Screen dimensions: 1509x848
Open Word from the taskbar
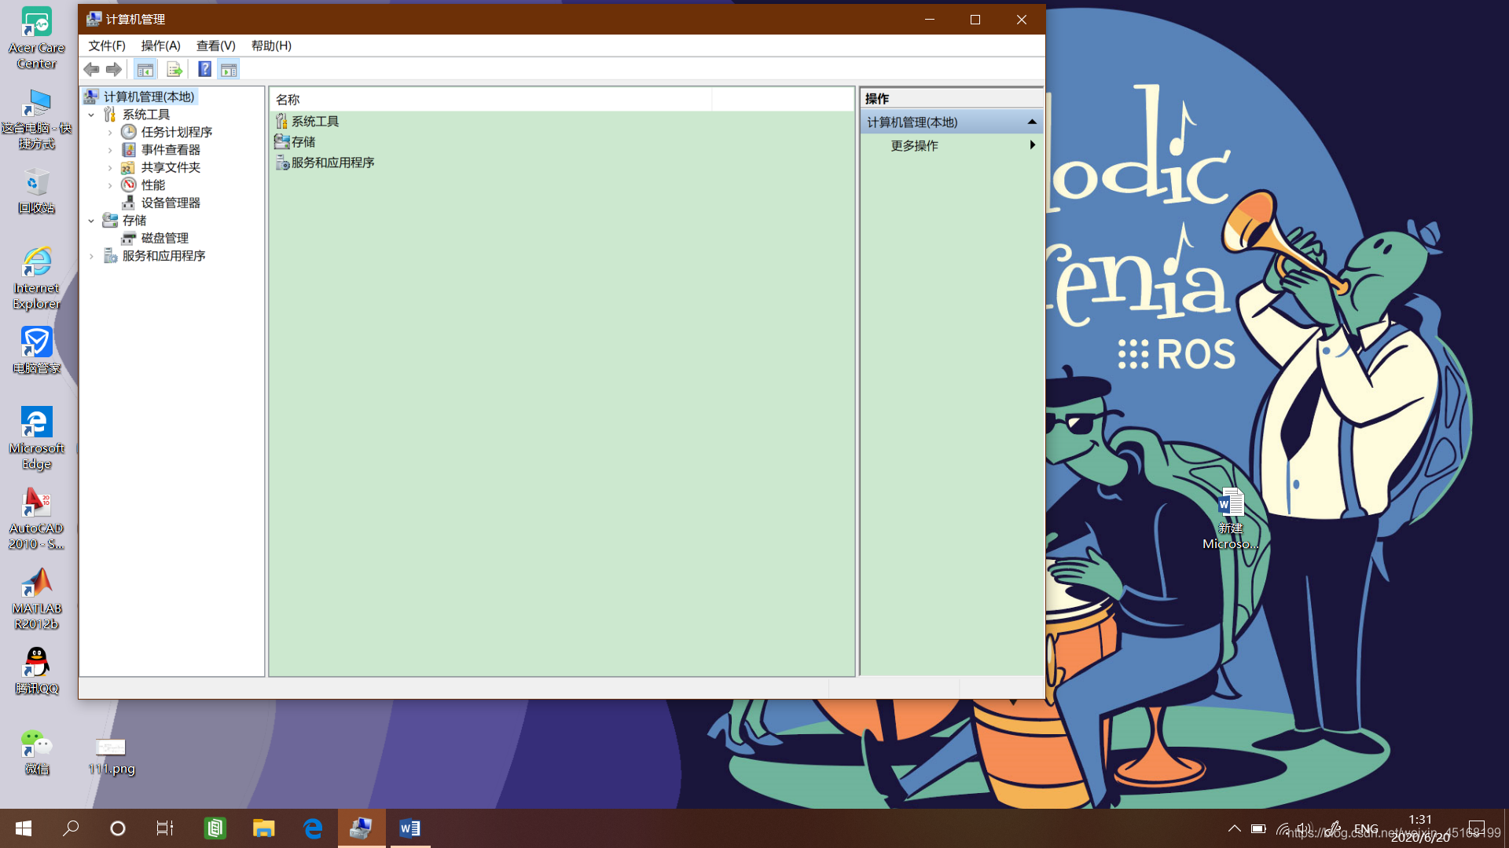click(x=409, y=828)
